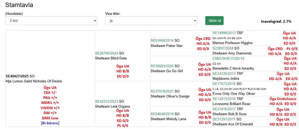
Task: Click link SE30683/2020 for Go Go Girl
Action: click(162, 66)
